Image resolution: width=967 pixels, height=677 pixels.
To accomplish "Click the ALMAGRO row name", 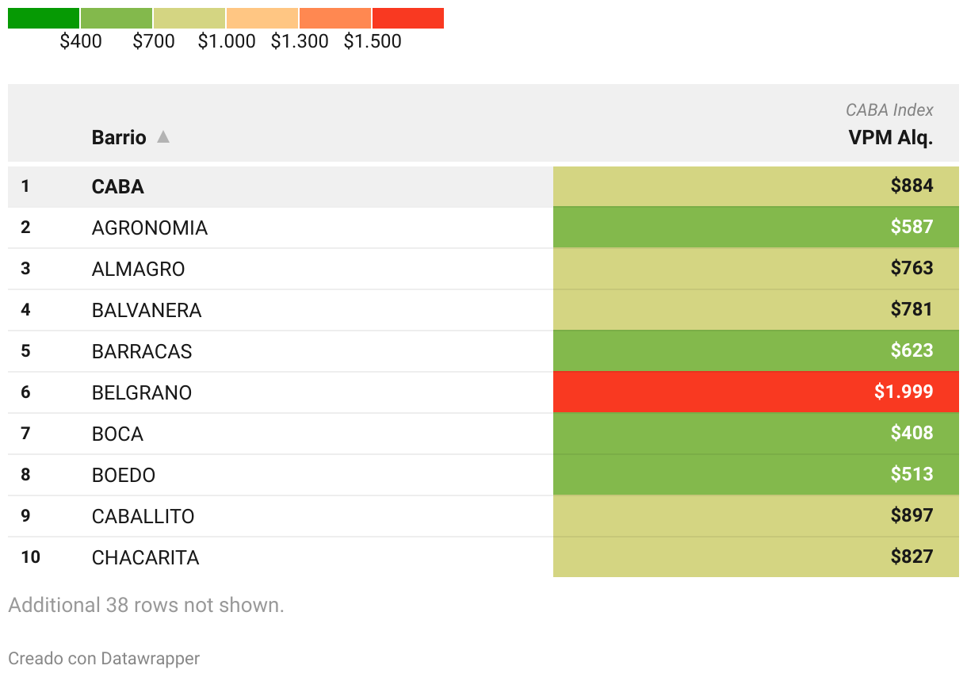I will click(x=139, y=269).
